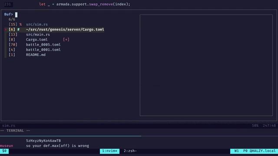The height and width of the screenshot is (156, 278).
Task: Click the sim.rs statusline filename
Action: (9, 126)
